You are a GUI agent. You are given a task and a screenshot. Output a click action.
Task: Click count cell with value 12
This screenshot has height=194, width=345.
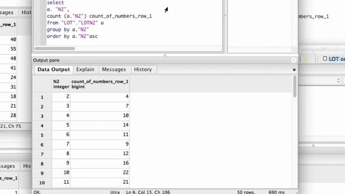point(100,154)
